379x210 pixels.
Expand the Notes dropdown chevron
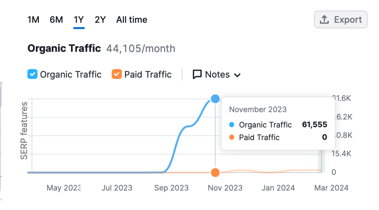pos(237,75)
